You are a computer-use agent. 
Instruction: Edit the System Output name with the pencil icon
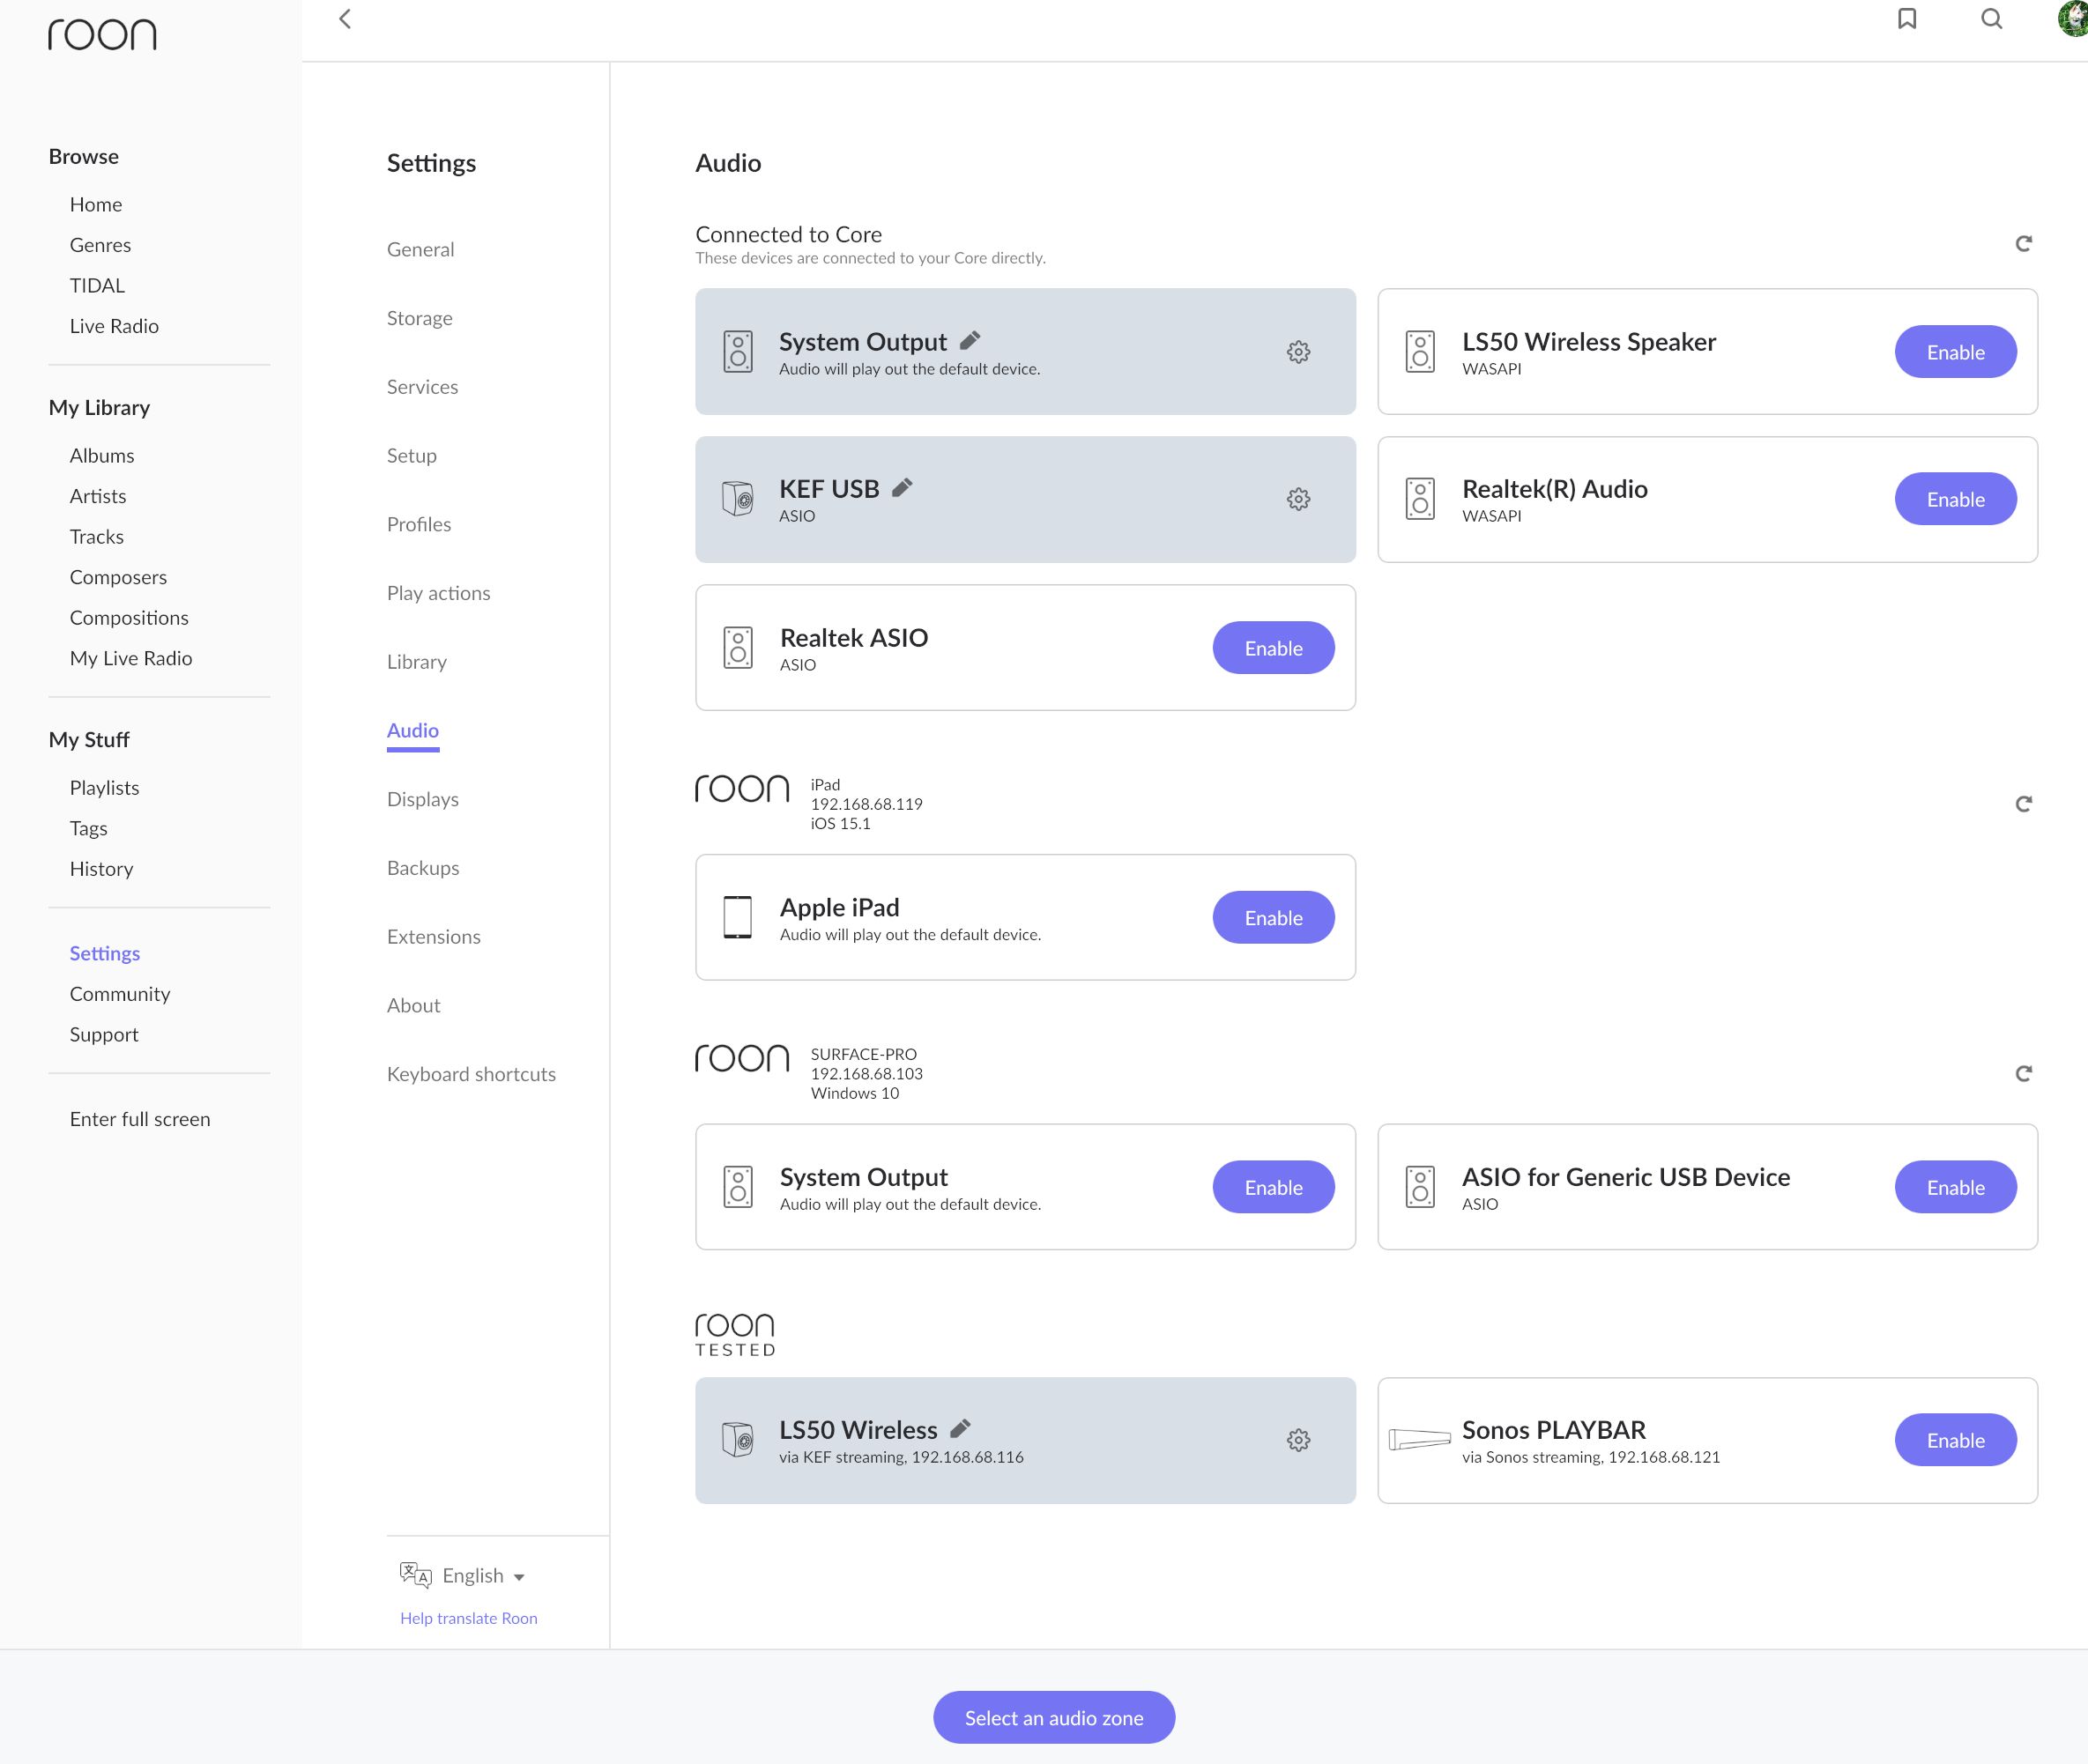(970, 341)
